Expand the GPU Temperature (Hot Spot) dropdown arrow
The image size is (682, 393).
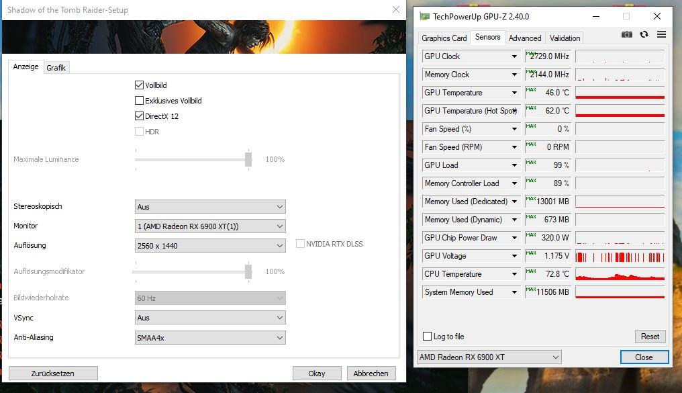pyautogui.click(x=515, y=111)
